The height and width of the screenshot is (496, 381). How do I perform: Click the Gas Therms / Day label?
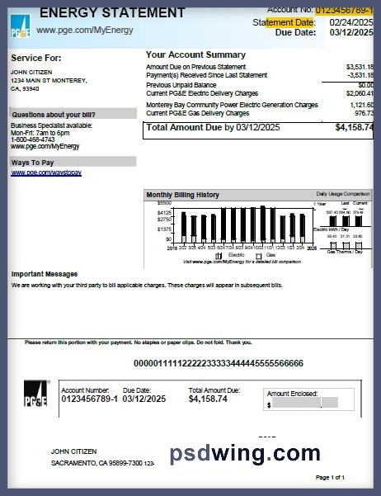(x=345, y=252)
